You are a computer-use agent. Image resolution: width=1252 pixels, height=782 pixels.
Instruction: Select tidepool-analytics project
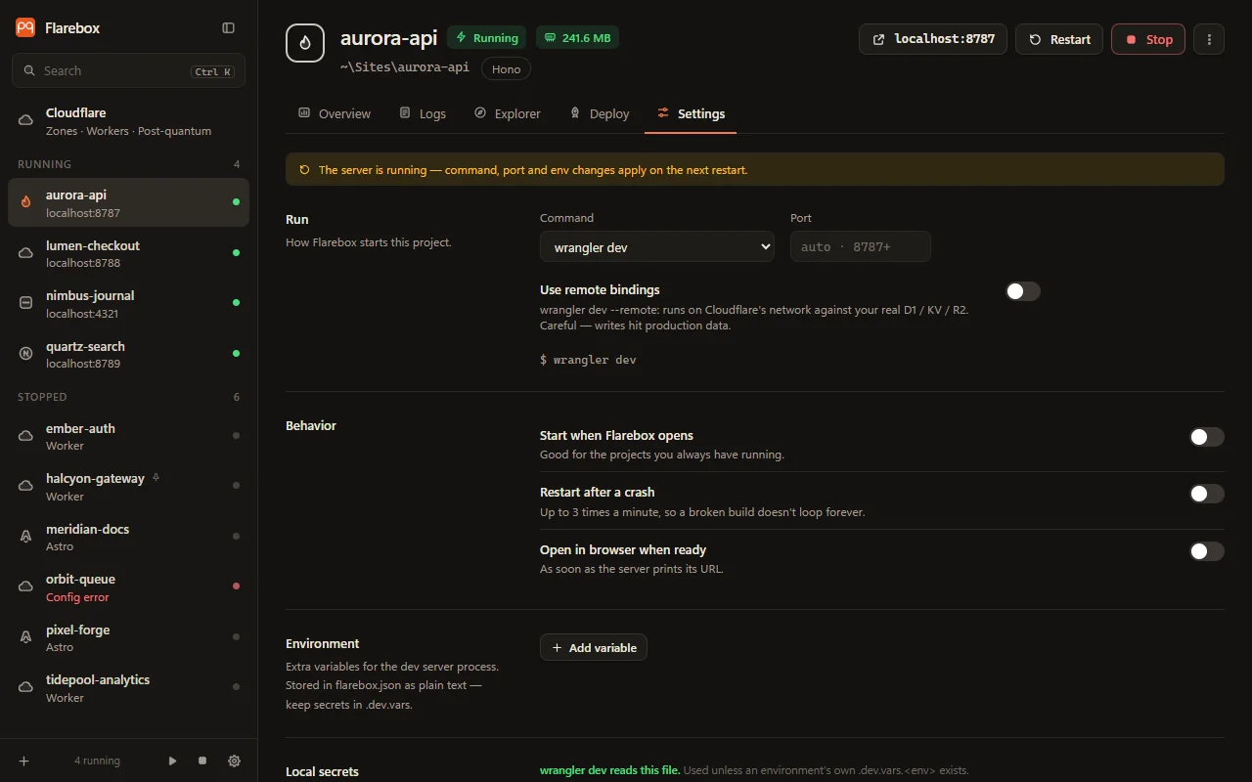point(128,687)
